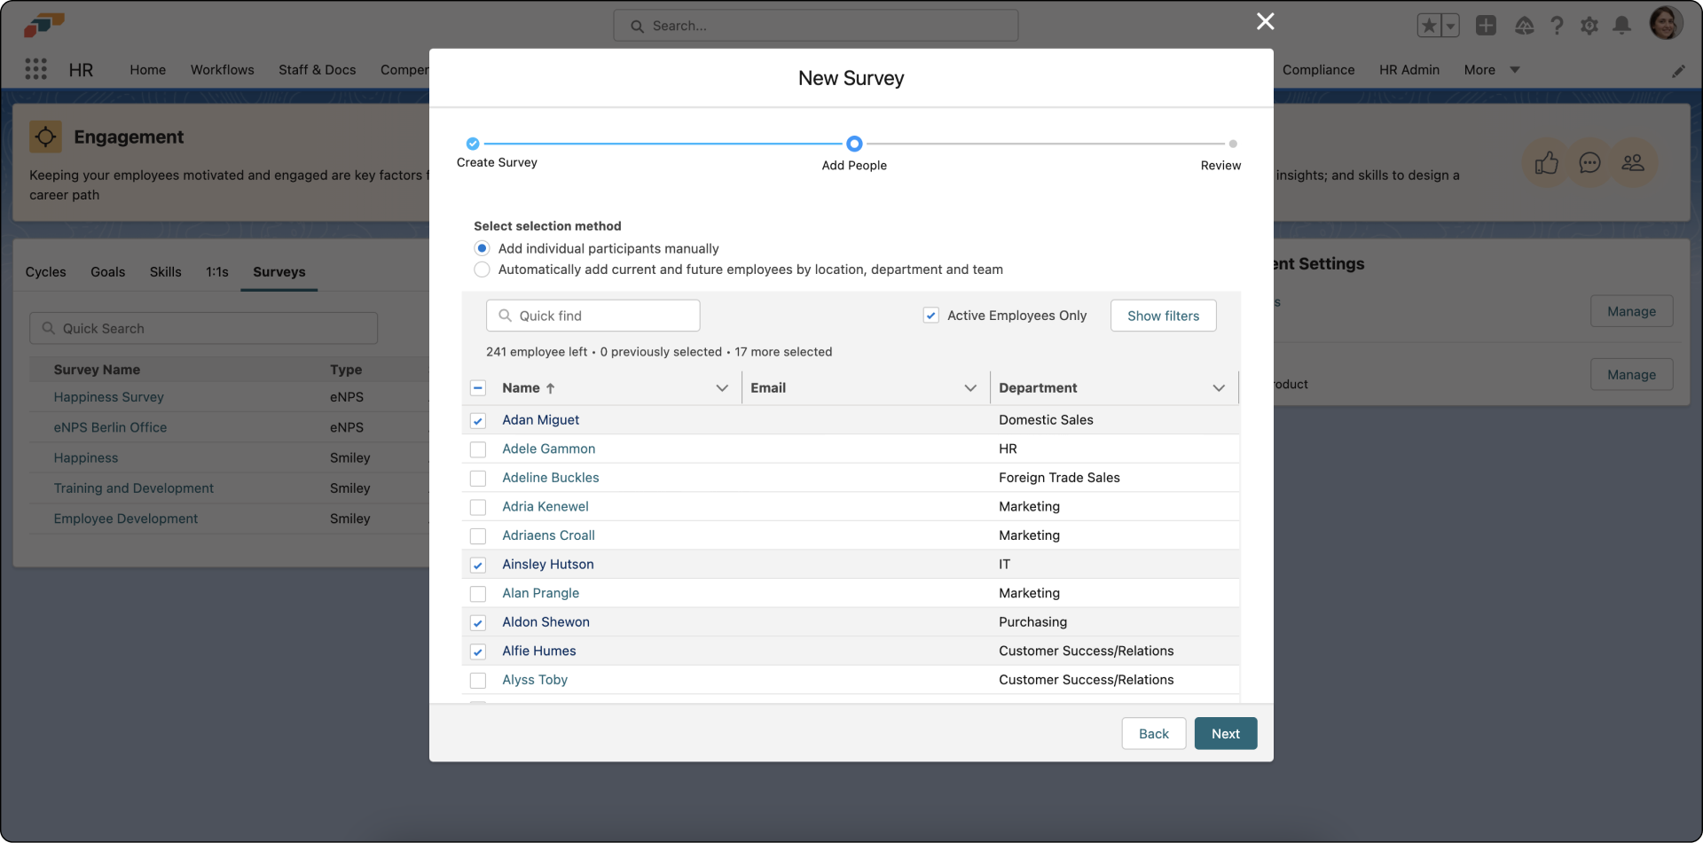Check the box for Adele Gammon
The width and height of the screenshot is (1703, 843).
pyautogui.click(x=478, y=449)
